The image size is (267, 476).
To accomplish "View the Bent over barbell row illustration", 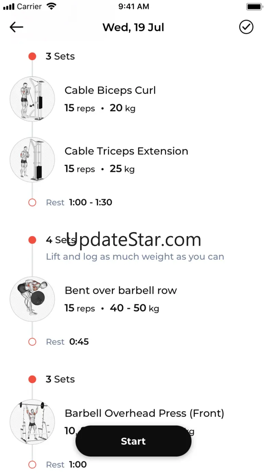I will pyautogui.click(x=32, y=299).
